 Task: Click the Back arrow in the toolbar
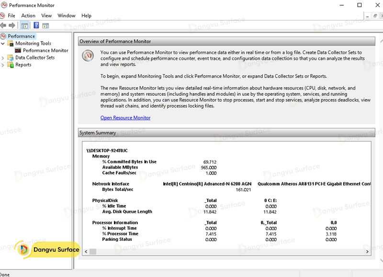point(4,25)
